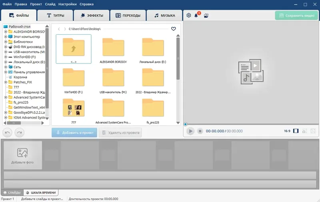Go forward in folder navigation
The height and width of the screenshot is (202, 320).
point(65,29)
